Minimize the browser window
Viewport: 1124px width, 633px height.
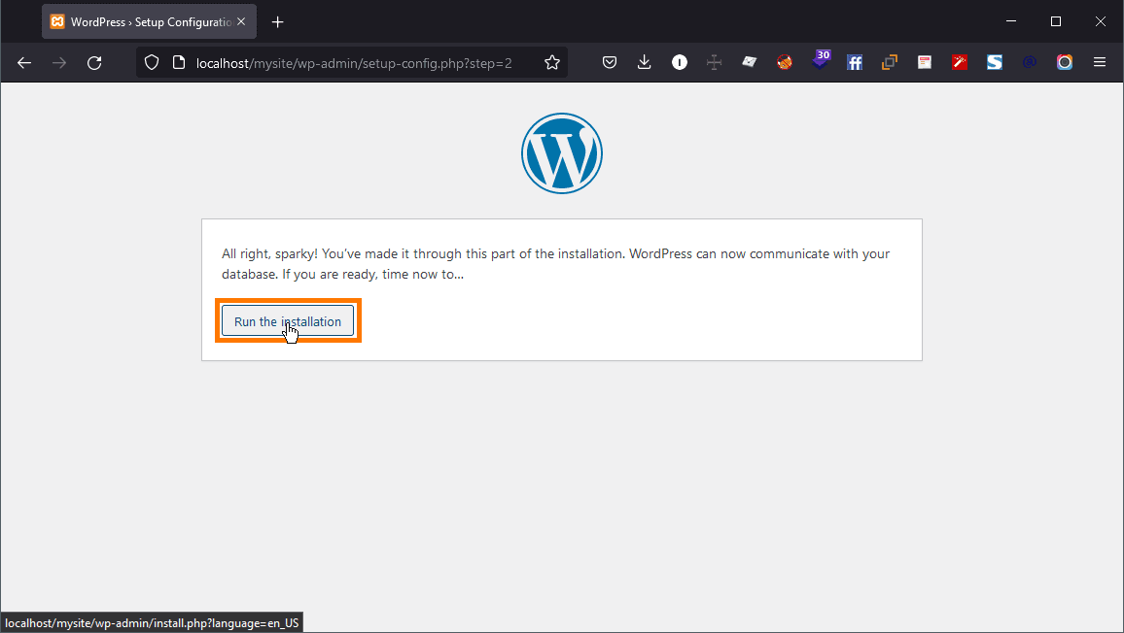point(1011,21)
